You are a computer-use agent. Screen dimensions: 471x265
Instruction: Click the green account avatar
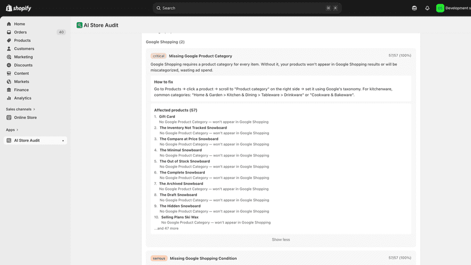[440, 8]
